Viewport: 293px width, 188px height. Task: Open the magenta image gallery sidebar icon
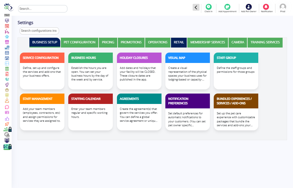[x=7, y=113]
